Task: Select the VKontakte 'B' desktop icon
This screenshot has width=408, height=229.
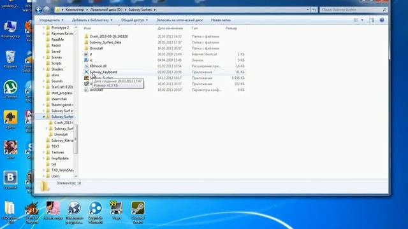Action: (10, 179)
